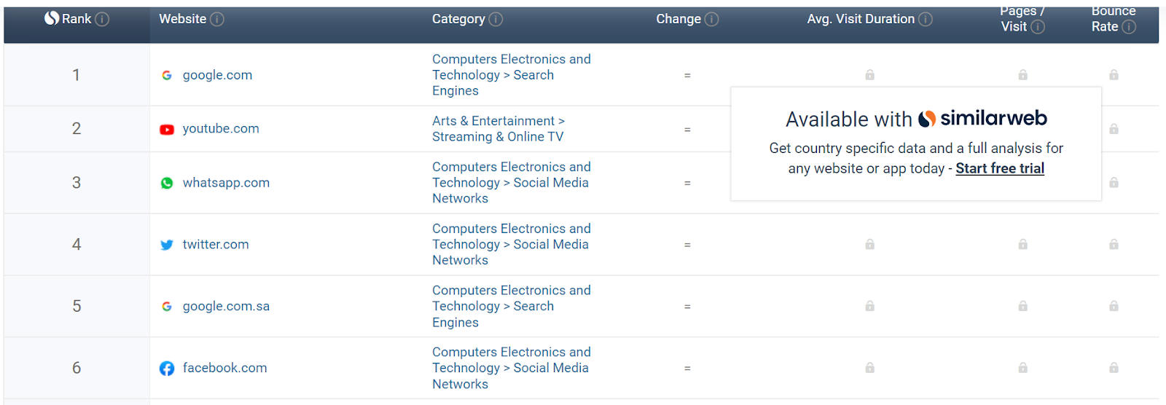The width and height of the screenshot is (1166, 405).
Task: Open the Category column info tooltip icon
Action: [496, 19]
